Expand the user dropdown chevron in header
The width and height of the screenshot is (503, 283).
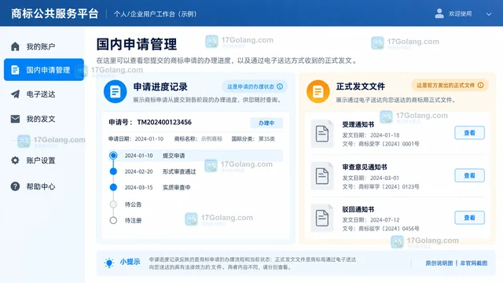pos(489,14)
